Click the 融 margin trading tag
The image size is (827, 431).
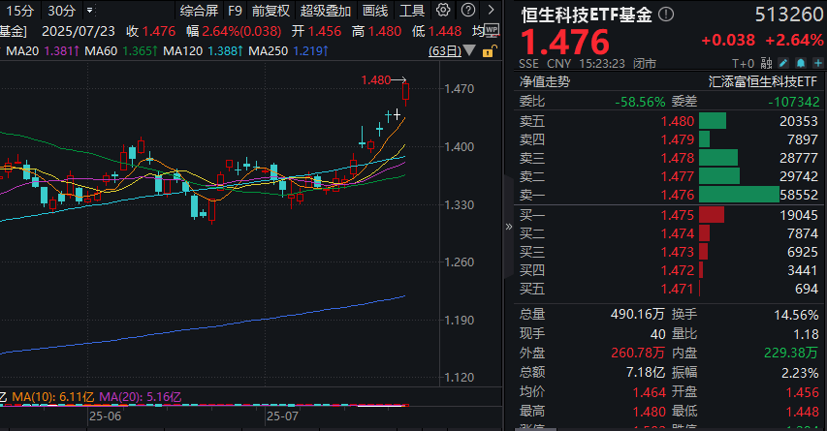coord(766,63)
